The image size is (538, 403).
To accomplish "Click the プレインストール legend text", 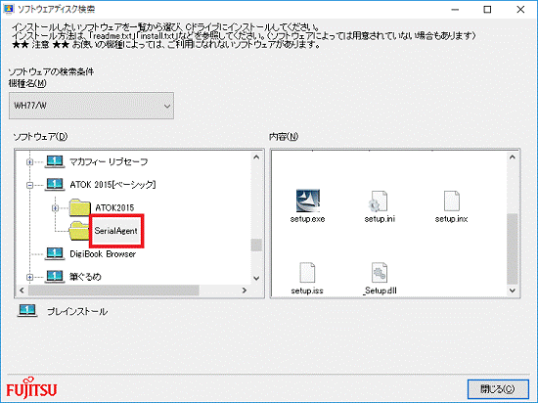I will [77, 311].
